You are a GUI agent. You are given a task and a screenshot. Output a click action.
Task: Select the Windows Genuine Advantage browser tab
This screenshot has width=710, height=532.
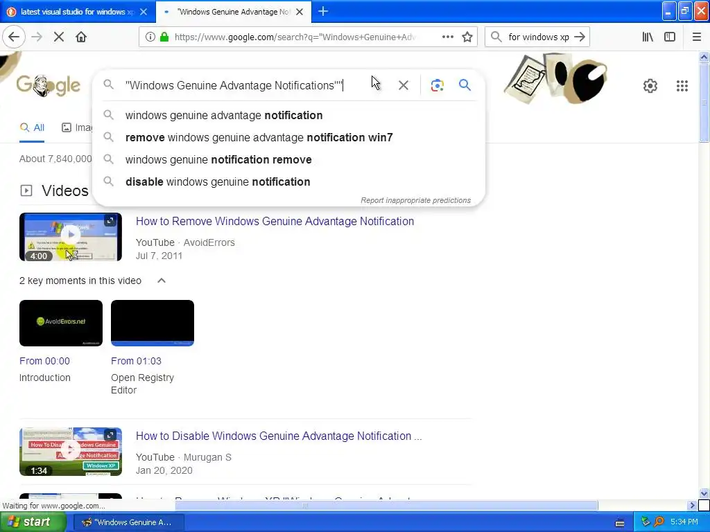[x=234, y=12]
